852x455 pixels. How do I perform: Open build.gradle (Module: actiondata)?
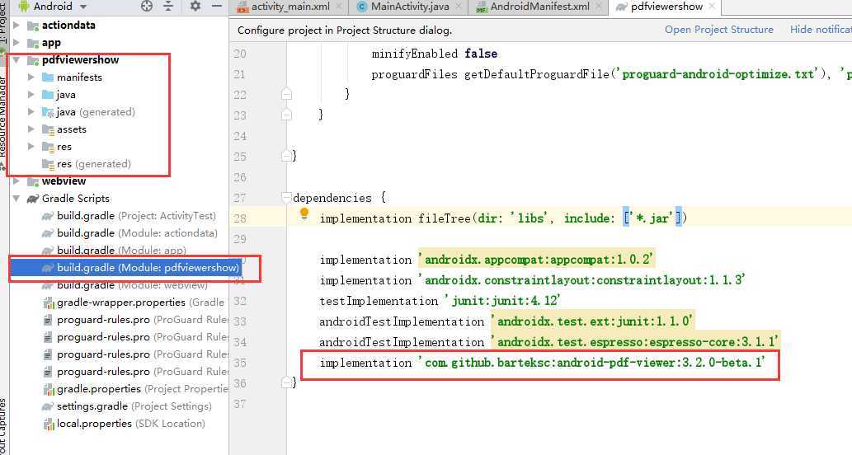(137, 233)
